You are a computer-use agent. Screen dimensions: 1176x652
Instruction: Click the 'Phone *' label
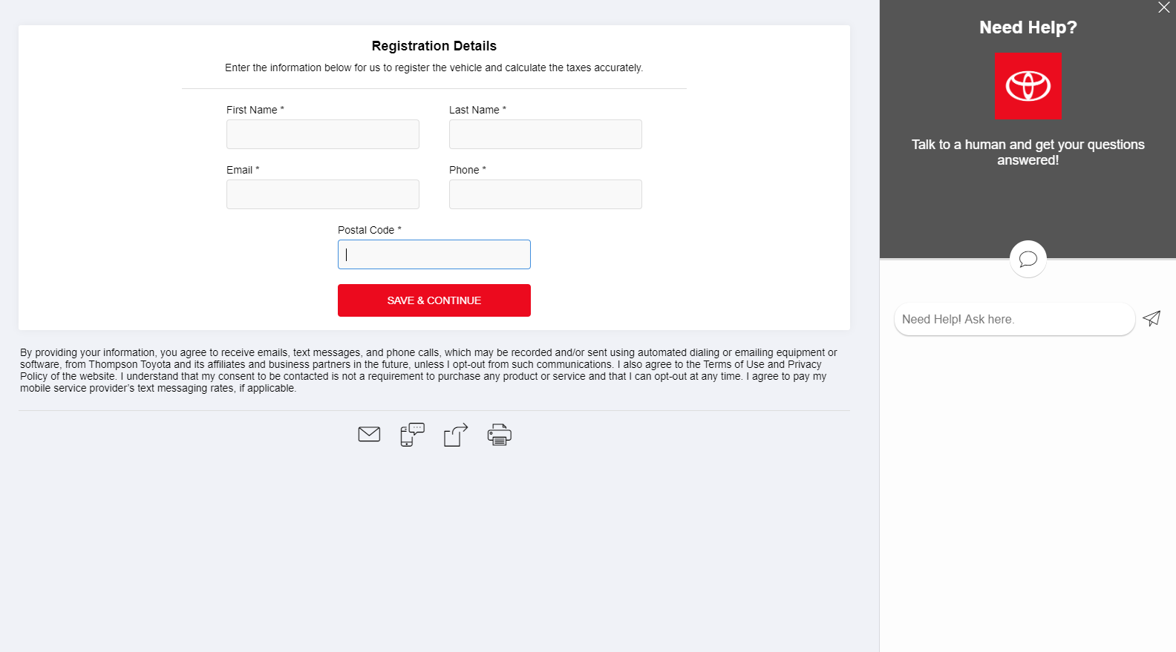[468, 170]
